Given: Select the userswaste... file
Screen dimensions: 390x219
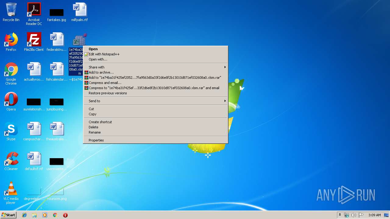Looking at the screenshot, I should pos(57,164).
